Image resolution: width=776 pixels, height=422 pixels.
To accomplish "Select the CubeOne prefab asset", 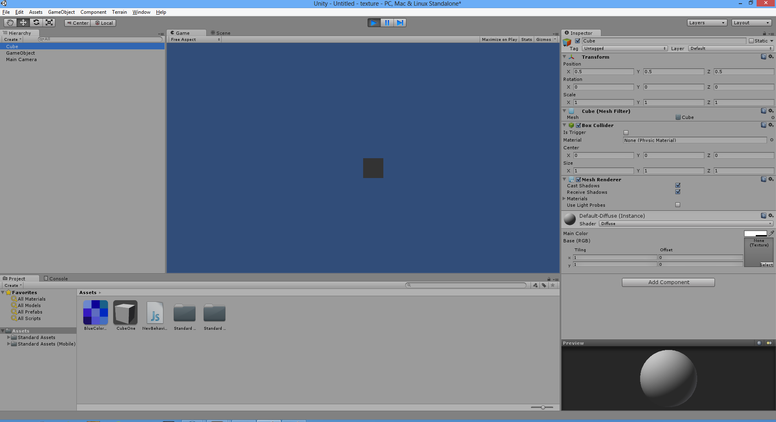I will pos(125,312).
